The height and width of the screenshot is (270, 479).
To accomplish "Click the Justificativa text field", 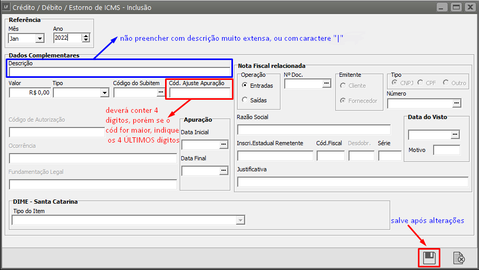I will [x=353, y=182].
